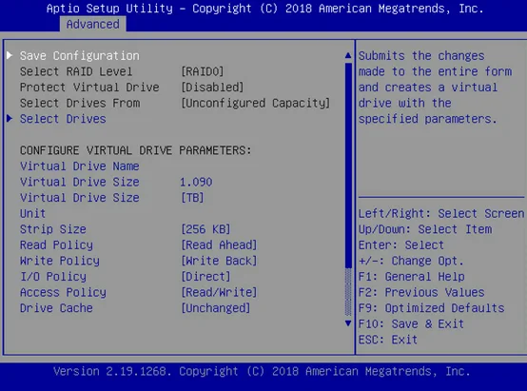Click the scrollbar up arrow
Image resolution: width=527 pixels, height=391 pixels.
(x=348, y=55)
